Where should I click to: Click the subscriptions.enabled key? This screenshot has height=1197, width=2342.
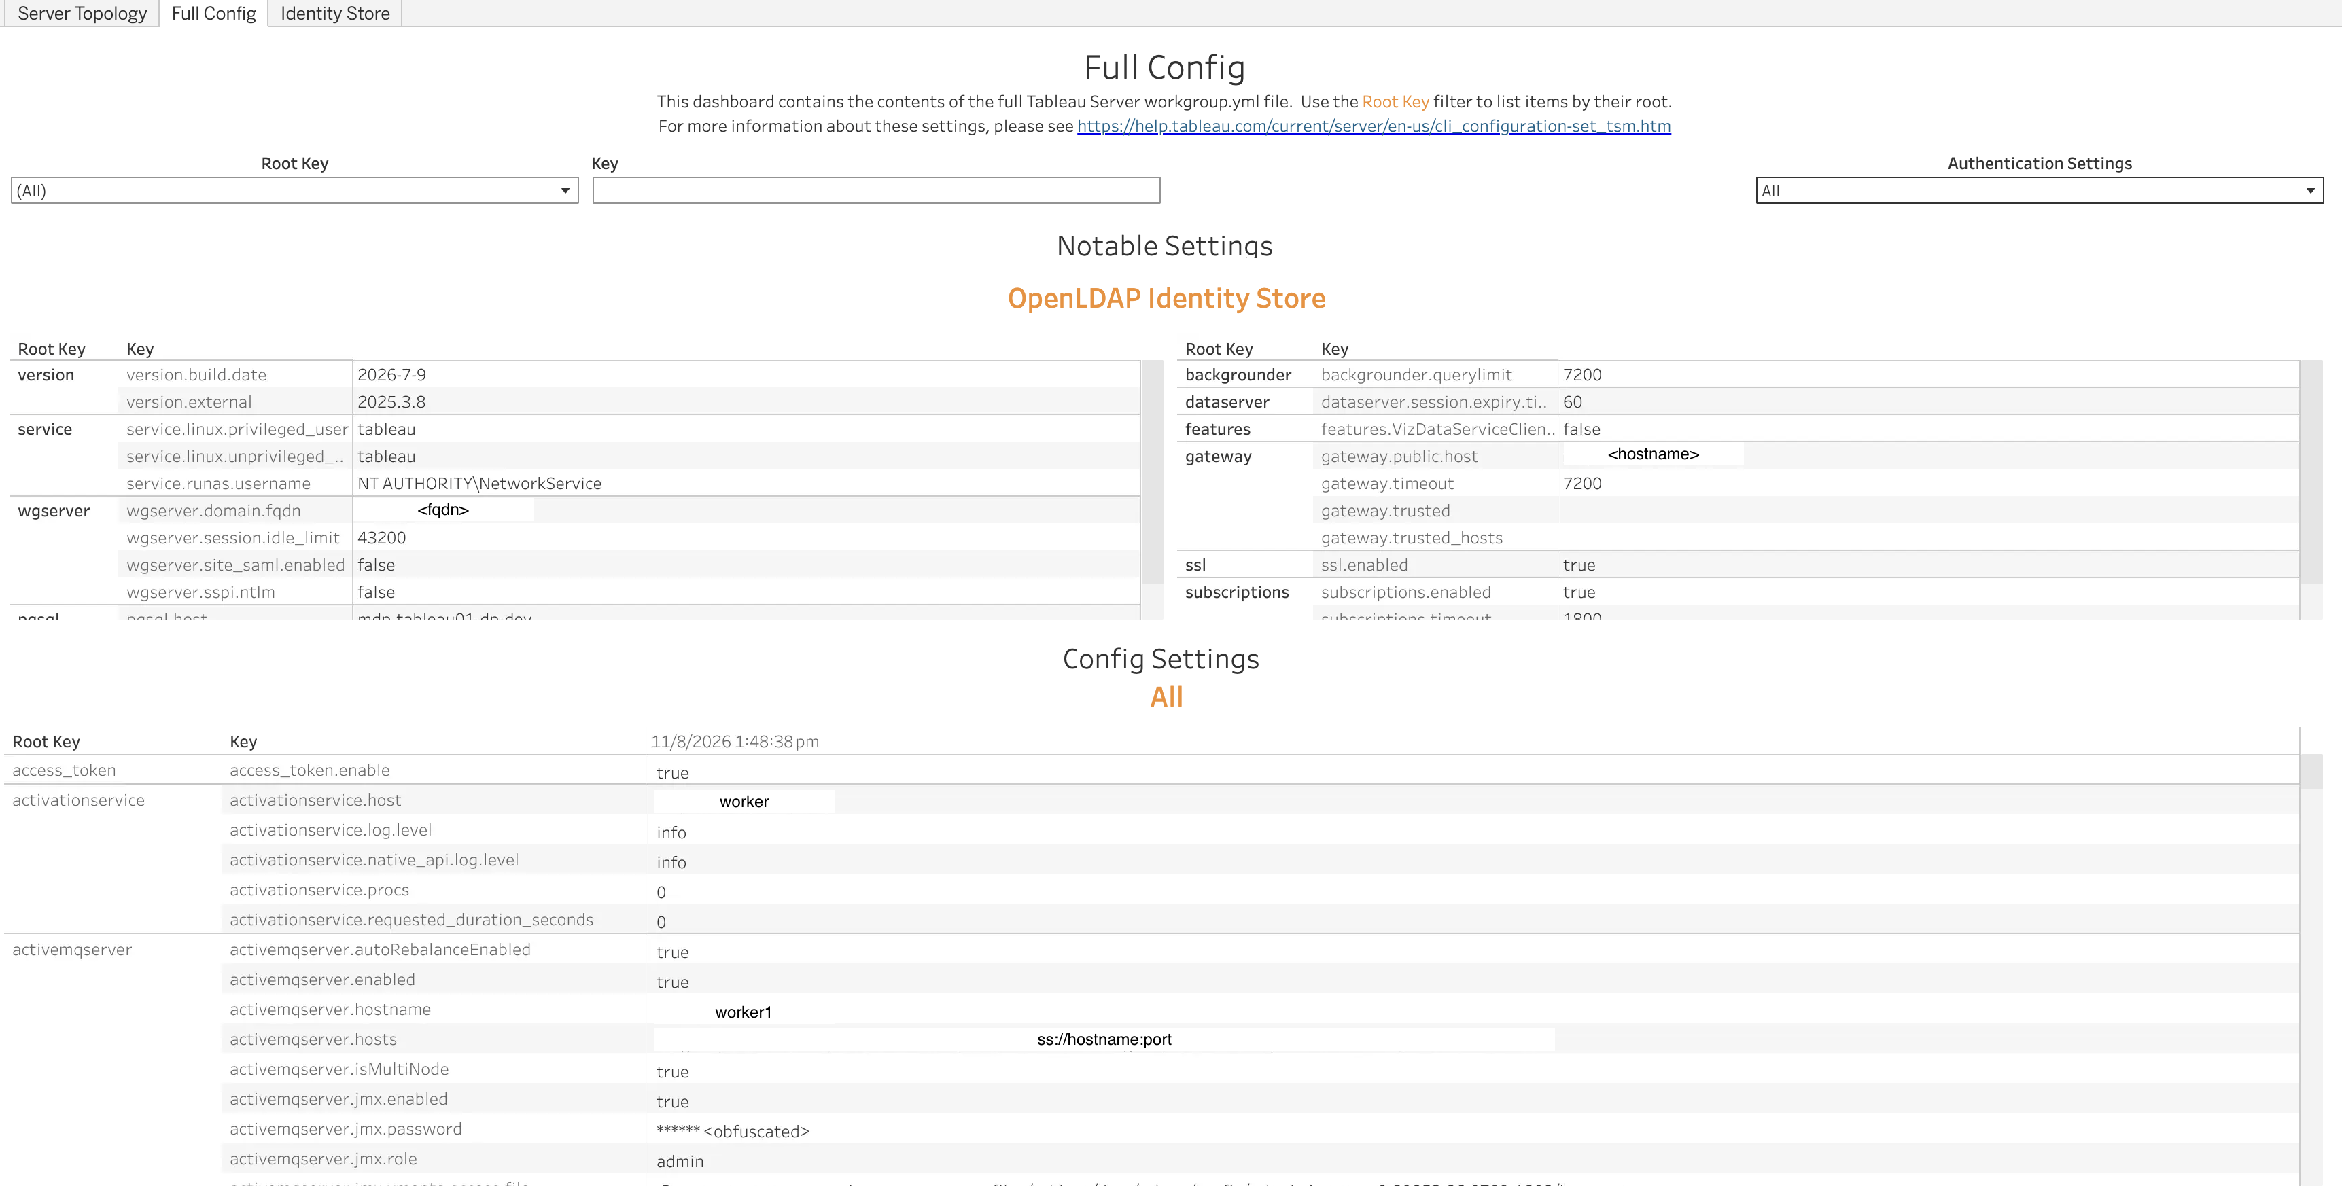[1405, 592]
